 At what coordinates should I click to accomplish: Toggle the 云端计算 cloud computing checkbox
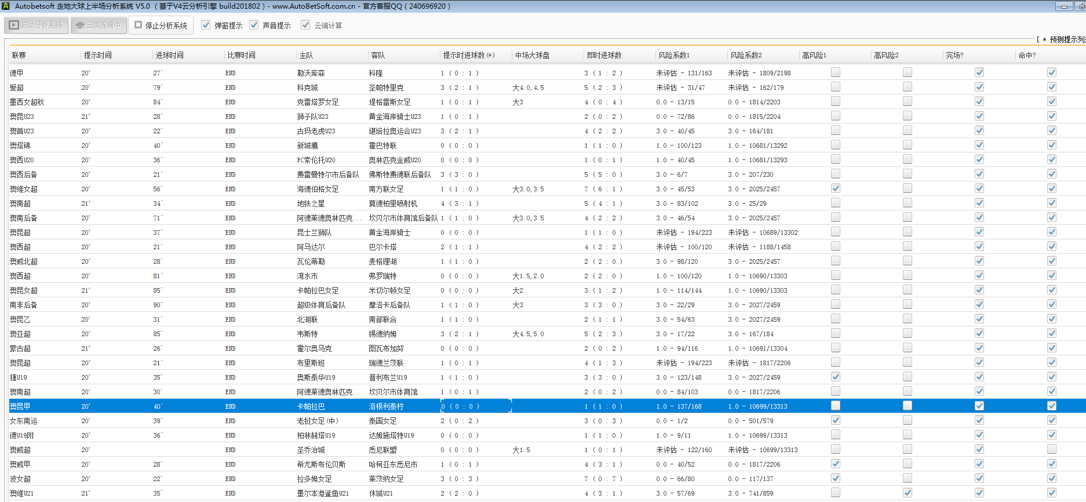coord(305,26)
